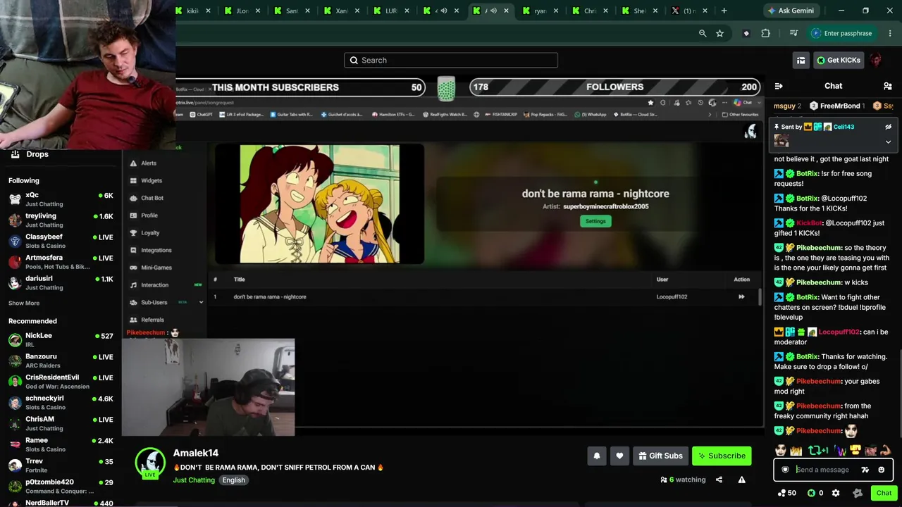This screenshot has width=902, height=507.
Task: Open Amalek14 channel avatar
Action: click(150, 463)
